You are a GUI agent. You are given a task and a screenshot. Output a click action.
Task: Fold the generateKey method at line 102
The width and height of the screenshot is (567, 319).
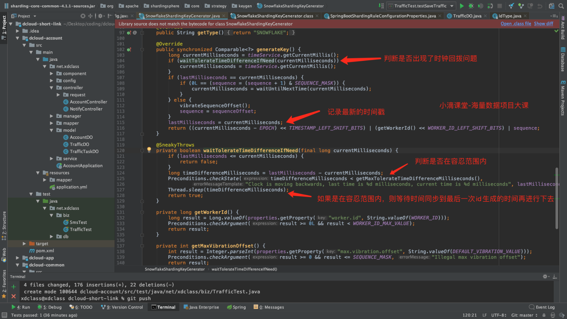pyautogui.click(x=142, y=50)
